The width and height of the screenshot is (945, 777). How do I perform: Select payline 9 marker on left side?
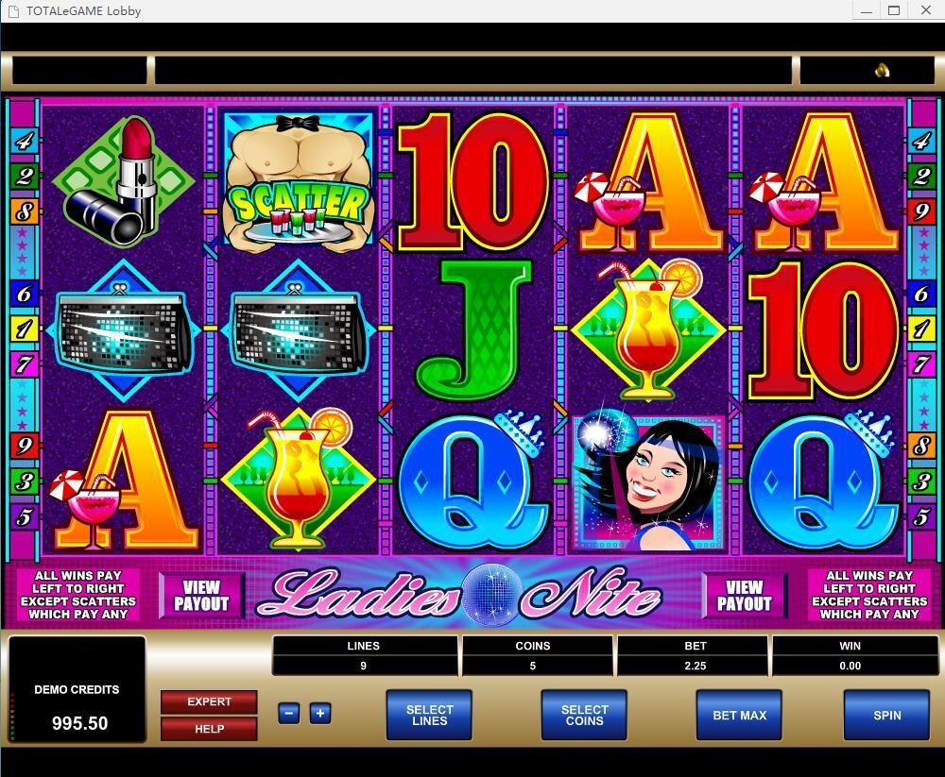[x=25, y=446]
